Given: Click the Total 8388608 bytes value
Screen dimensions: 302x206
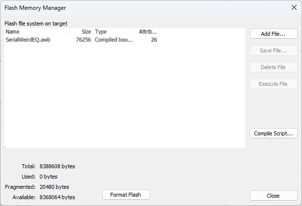Looking at the screenshot, I should click(x=57, y=166).
